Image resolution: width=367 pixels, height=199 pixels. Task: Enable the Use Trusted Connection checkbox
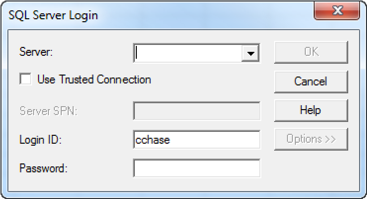pyautogui.click(x=25, y=79)
